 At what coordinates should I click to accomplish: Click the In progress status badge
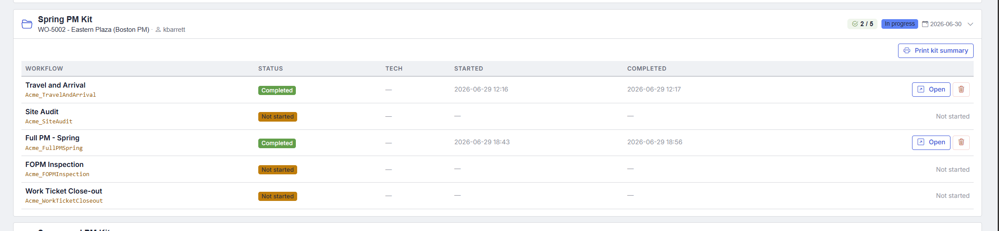pos(899,24)
